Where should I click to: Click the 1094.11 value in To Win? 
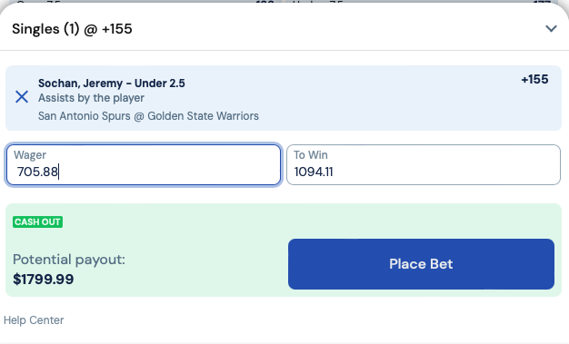click(314, 172)
